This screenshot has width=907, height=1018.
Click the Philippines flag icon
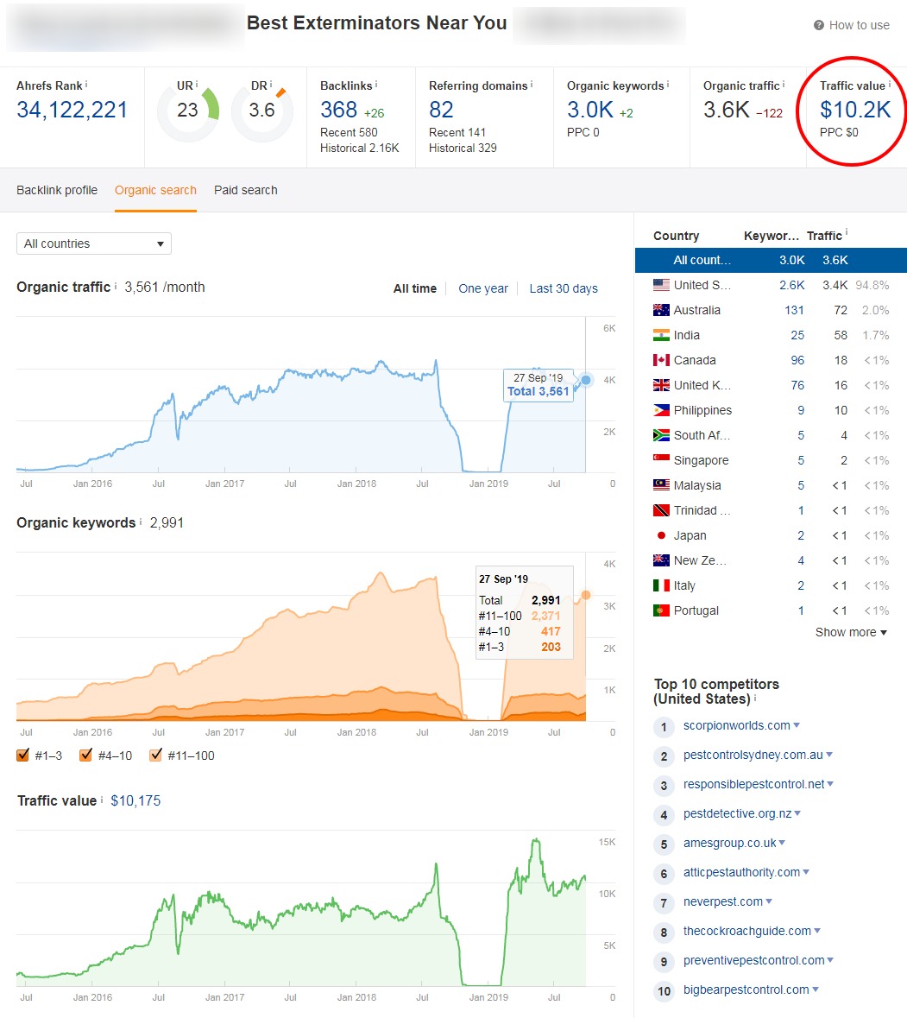[661, 410]
